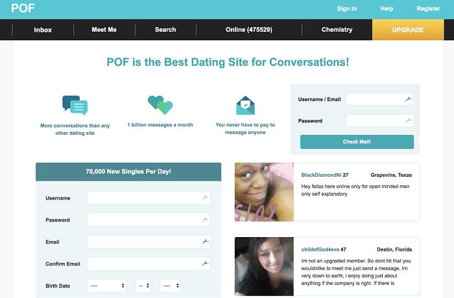
Task: Open the Birth Date year dropdown
Action: (x=170, y=286)
